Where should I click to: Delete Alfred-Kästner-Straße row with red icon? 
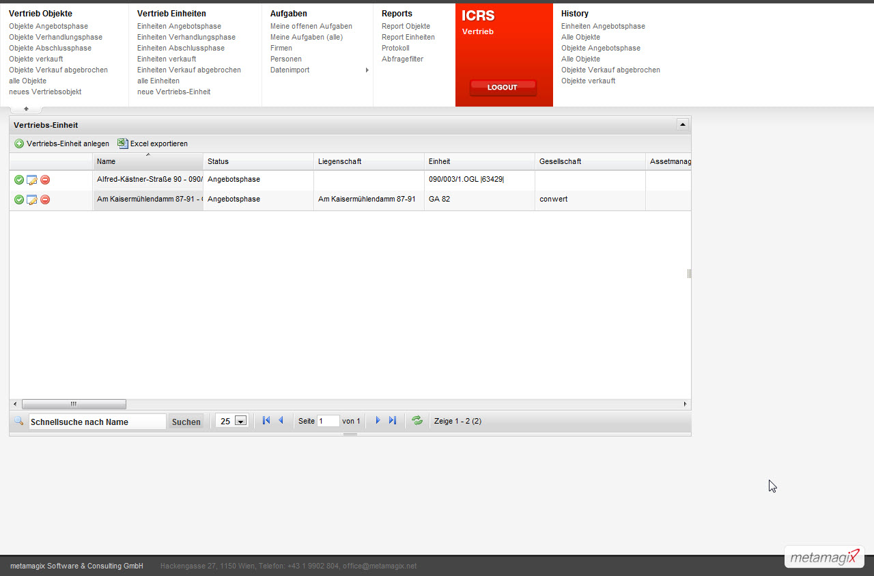45,180
